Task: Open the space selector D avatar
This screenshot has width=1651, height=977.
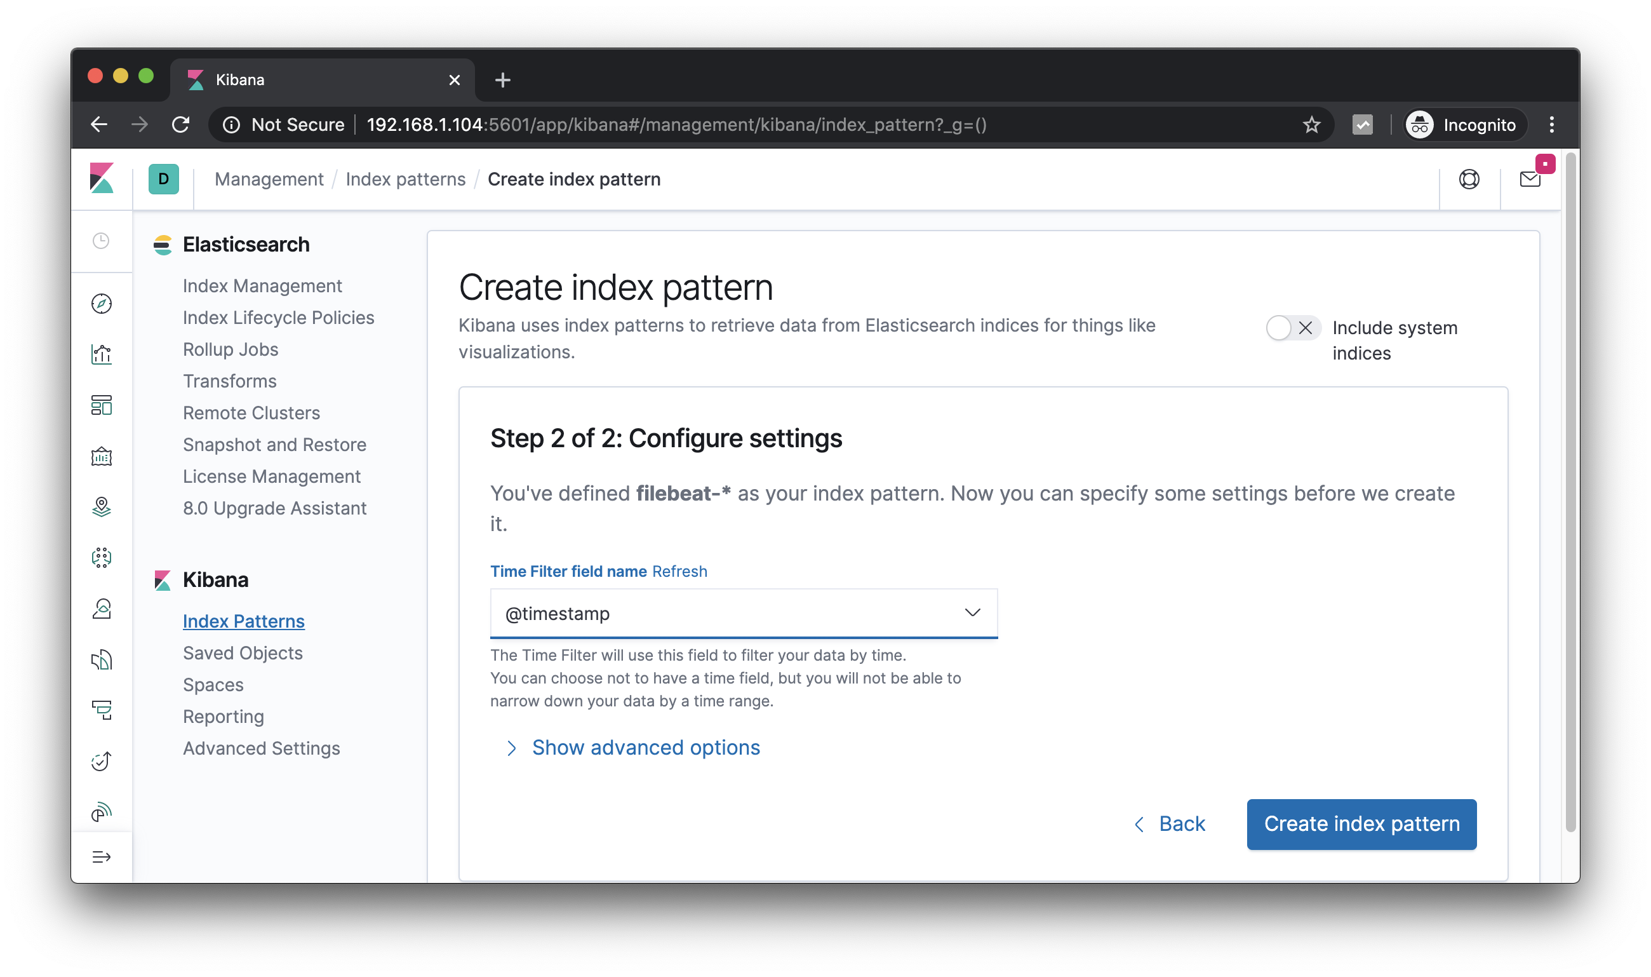Action: 163,179
